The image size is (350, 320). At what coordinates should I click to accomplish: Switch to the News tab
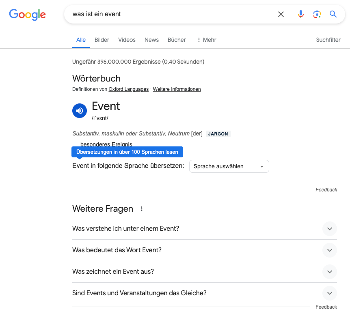(151, 40)
